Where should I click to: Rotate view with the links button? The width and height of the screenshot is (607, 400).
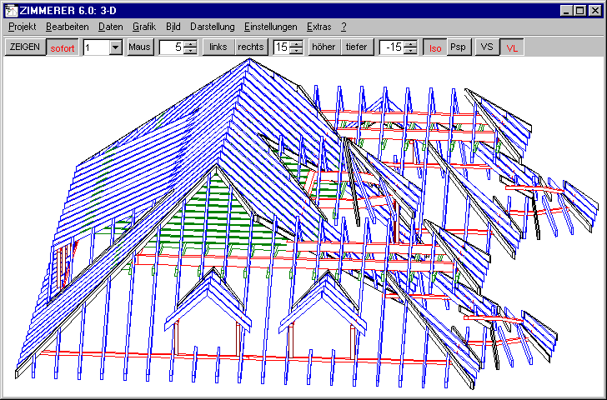tap(218, 47)
